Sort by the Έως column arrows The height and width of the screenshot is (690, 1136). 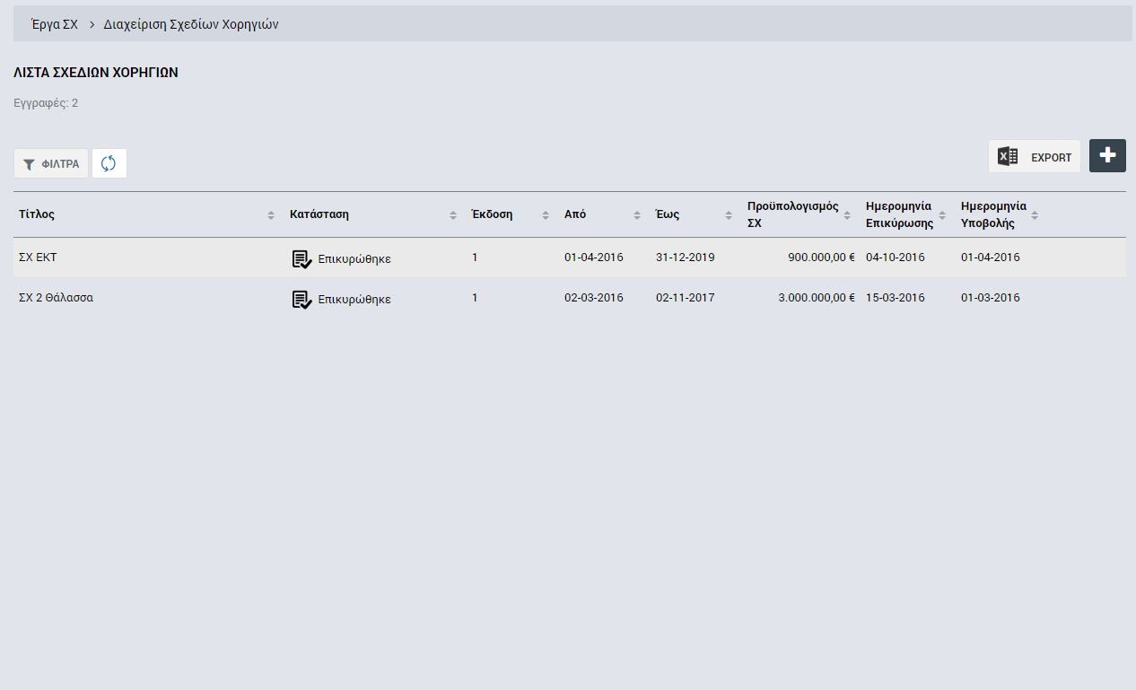[x=729, y=215]
